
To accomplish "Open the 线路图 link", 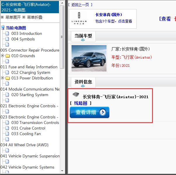I will pos(81,103).
